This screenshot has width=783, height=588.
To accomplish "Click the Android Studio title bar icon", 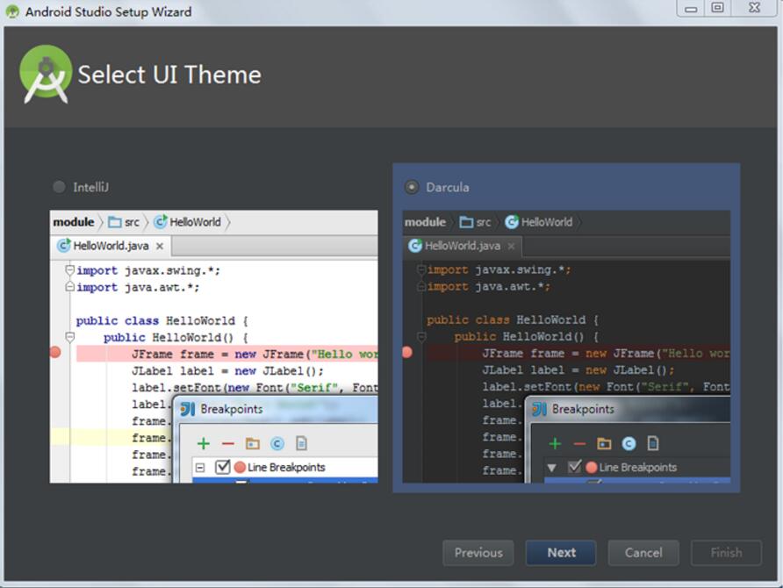I will pos(12,11).
